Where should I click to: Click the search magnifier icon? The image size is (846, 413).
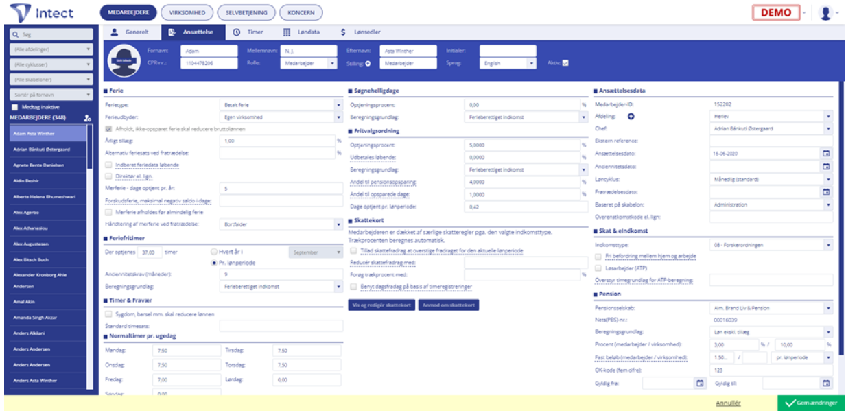[x=15, y=34]
